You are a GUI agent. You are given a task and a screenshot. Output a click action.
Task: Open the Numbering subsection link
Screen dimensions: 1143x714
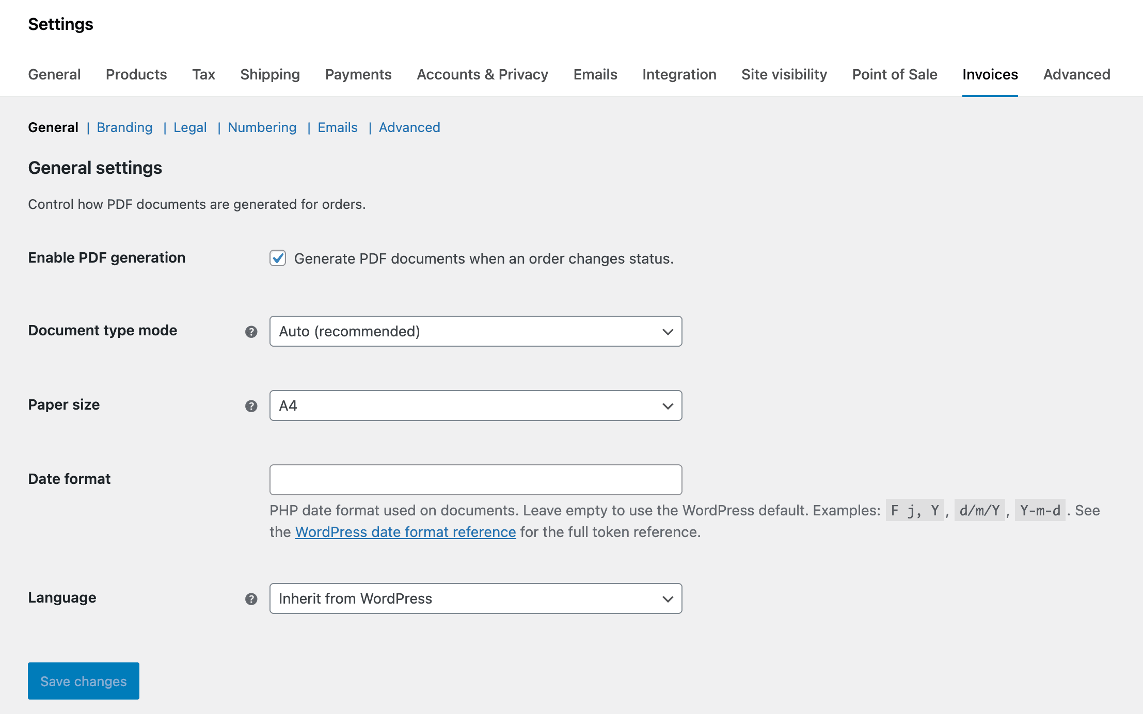tap(262, 127)
